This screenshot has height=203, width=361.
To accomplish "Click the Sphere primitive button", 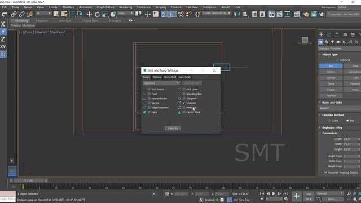I will pyautogui.click(x=331, y=72).
